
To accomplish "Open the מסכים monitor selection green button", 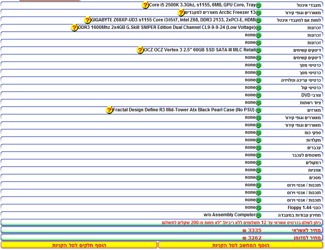I will pyautogui.click(x=258, y=178).
